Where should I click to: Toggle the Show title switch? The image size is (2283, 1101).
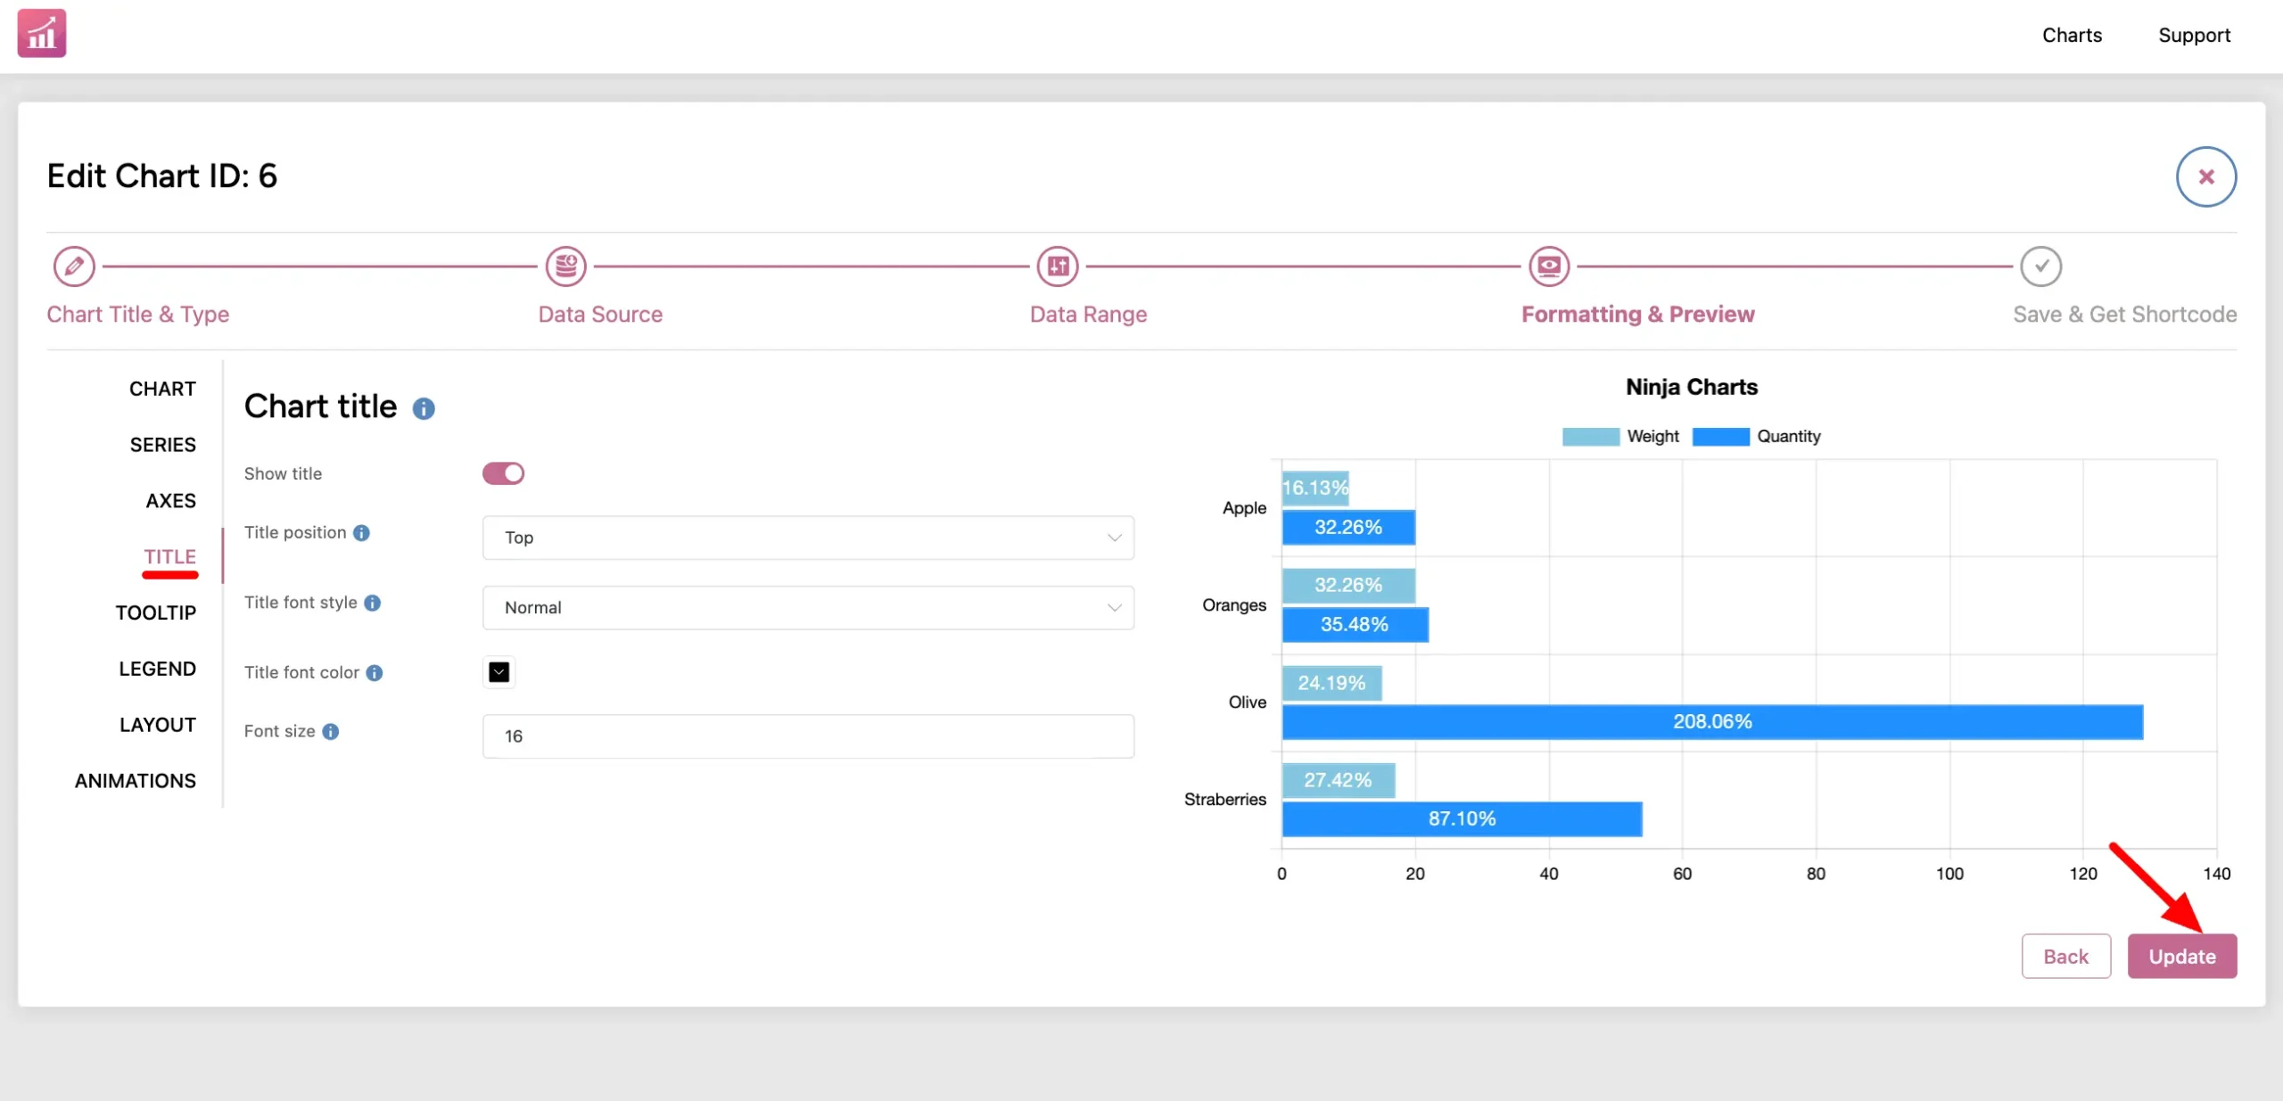click(x=503, y=473)
